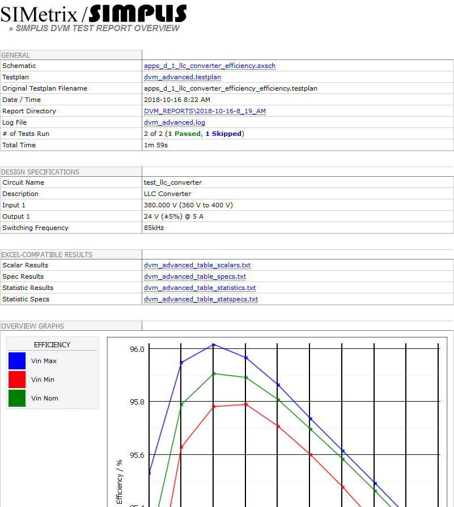
Task: Open the dvm_advanced.testplan link
Action: pos(182,77)
